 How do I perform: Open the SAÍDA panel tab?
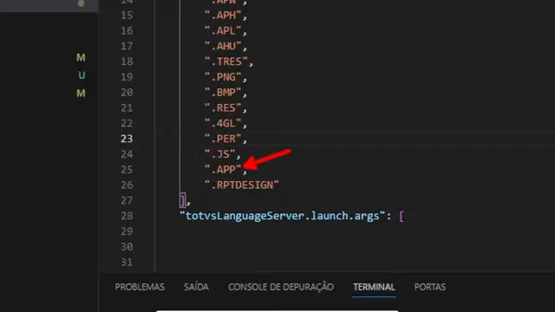point(197,287)
